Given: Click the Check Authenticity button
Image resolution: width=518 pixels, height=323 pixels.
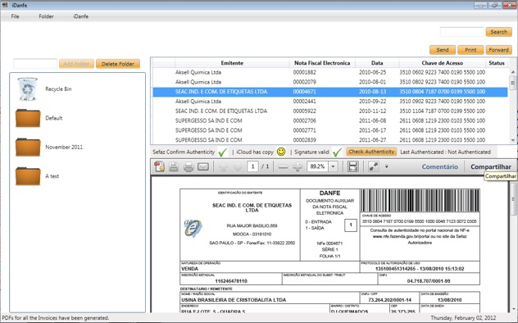Looking at the screenshot, I should coord(371,152).
